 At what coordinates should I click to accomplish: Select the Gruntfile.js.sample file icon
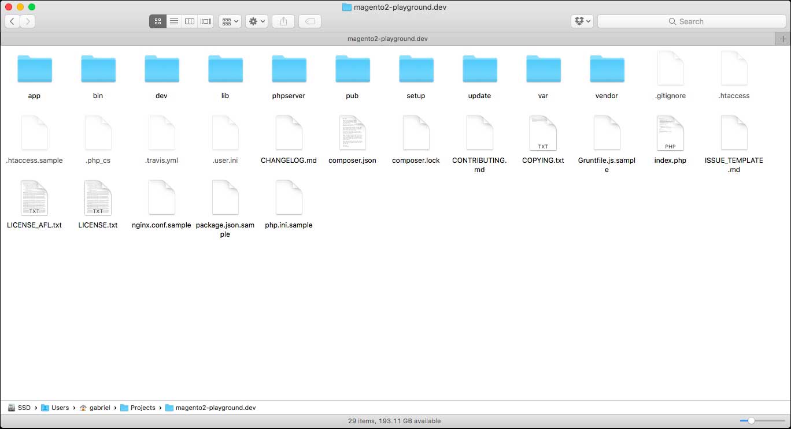[607, 133]
